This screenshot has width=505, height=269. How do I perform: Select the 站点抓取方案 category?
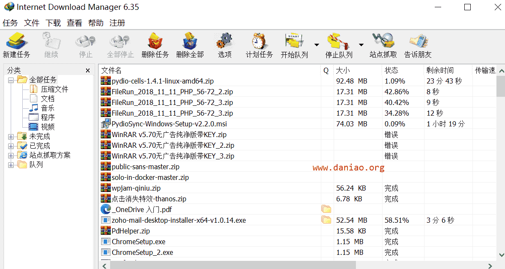pos(50,155)
